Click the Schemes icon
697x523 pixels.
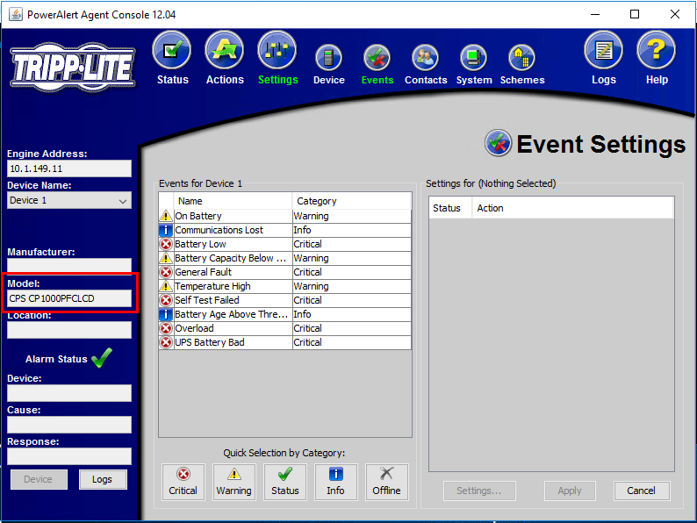coord(522,59)
